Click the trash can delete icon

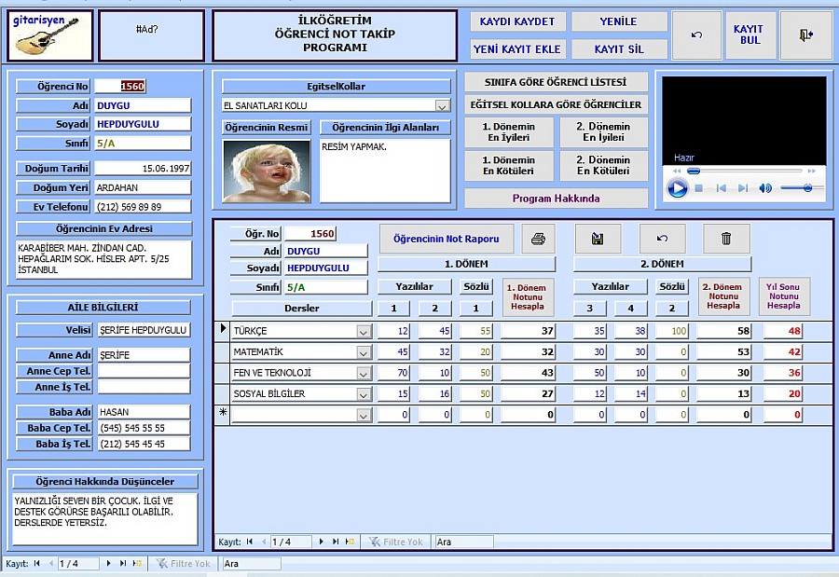[x=726, y=239]
